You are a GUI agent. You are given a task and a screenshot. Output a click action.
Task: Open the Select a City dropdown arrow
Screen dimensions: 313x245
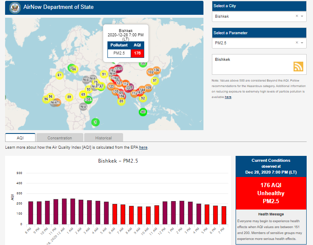click(x=302, y=16)
